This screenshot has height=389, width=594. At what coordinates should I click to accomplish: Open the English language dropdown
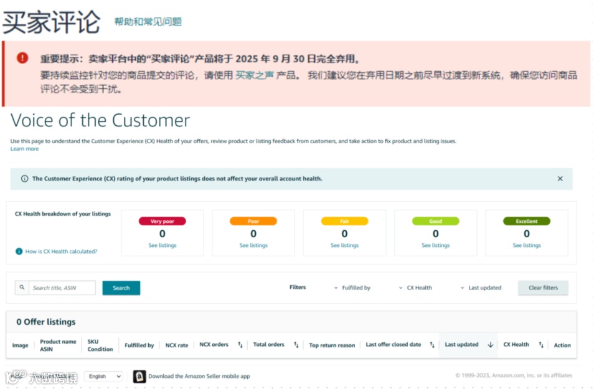coord(103,376)
